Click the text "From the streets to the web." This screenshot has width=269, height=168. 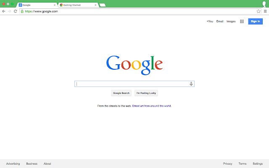pos(114,106)
